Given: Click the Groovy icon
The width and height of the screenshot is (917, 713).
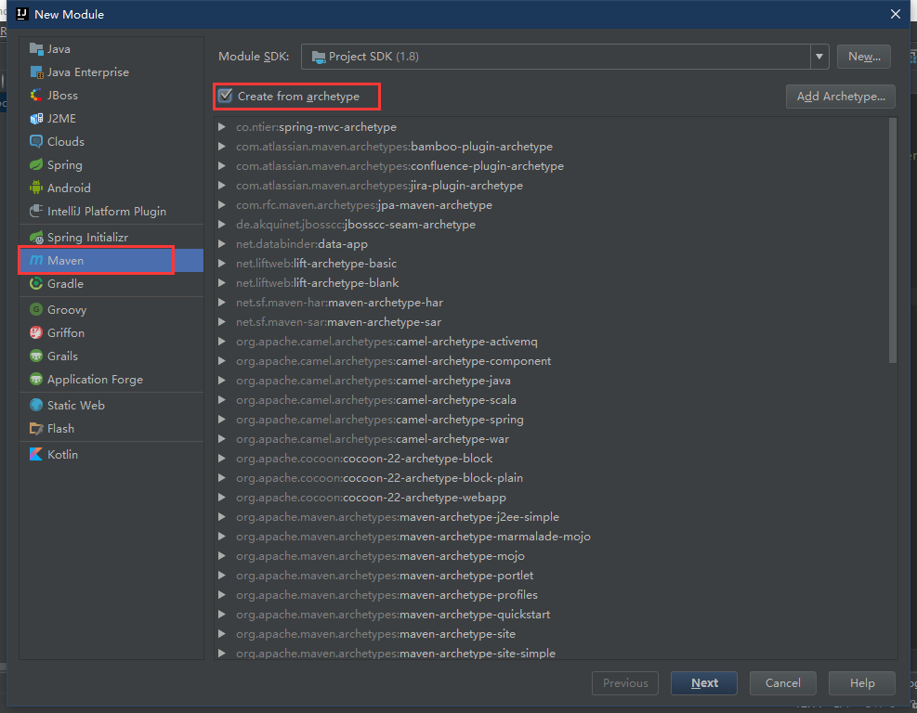Looking at the screenshot, I should [36, 310].
